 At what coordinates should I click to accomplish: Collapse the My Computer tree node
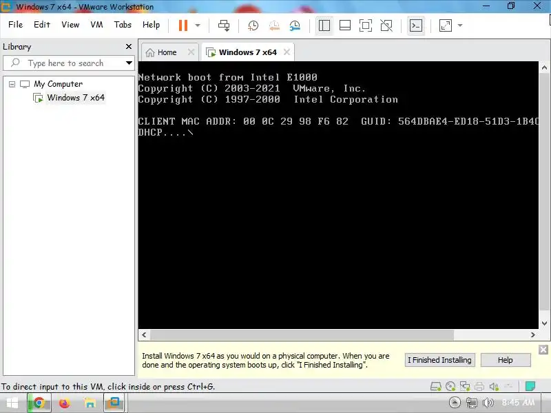(12, 84)
